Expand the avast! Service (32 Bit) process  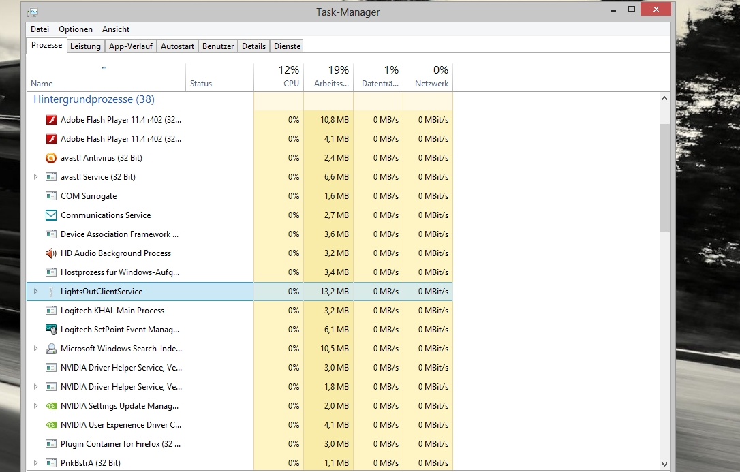(x=36, y=177)
